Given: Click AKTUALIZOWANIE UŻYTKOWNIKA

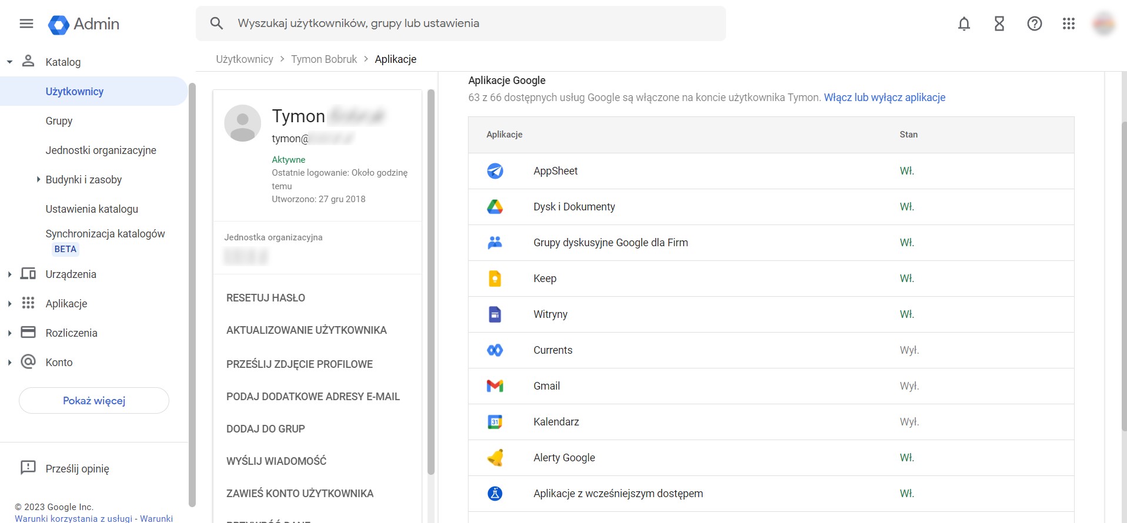Looking at the screenshot, I should pyautogui.click(x=306, y=330).
